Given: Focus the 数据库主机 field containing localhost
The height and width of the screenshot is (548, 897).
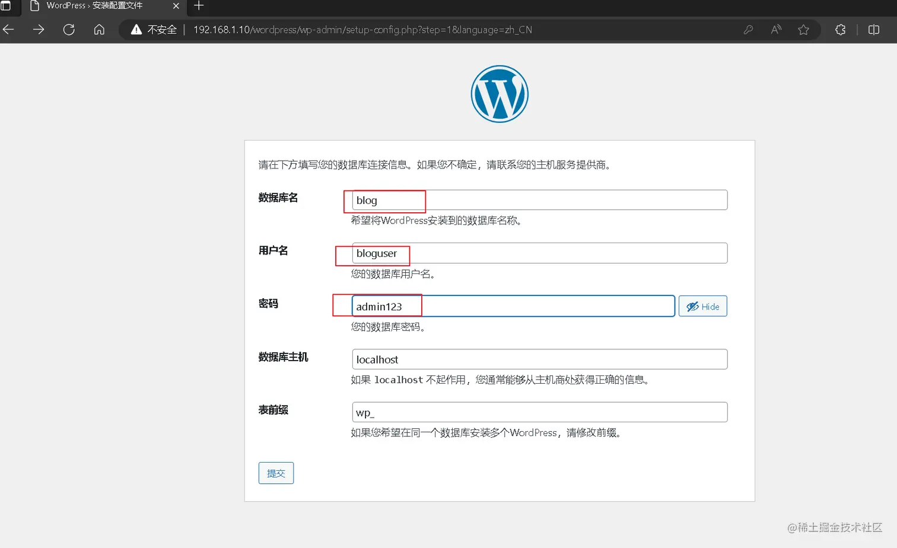Looking at the screenshot, I should (x=539, y=359).
